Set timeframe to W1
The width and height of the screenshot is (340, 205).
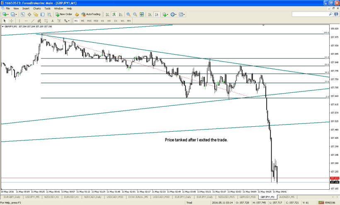(x=122, y=21)
